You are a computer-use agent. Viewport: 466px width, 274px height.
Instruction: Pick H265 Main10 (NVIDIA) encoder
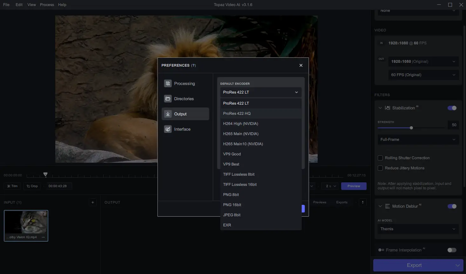[x=261, y=144]
